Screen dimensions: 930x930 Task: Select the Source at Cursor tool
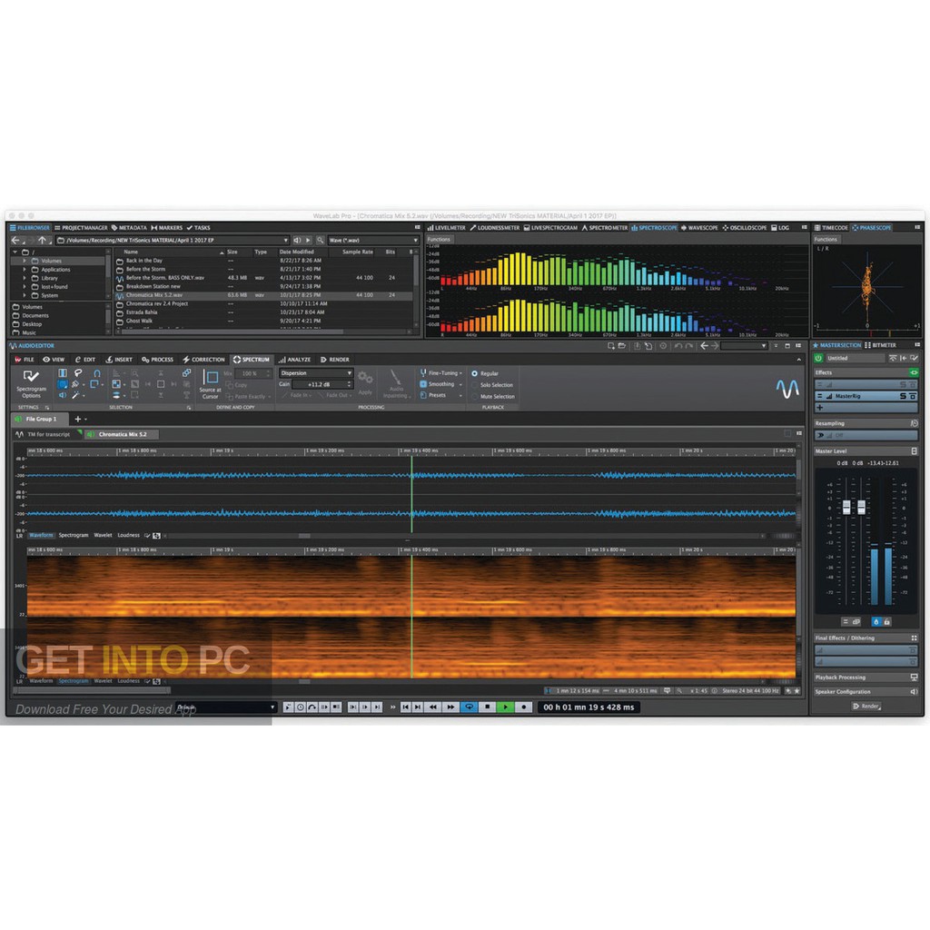tap(210, 386)
